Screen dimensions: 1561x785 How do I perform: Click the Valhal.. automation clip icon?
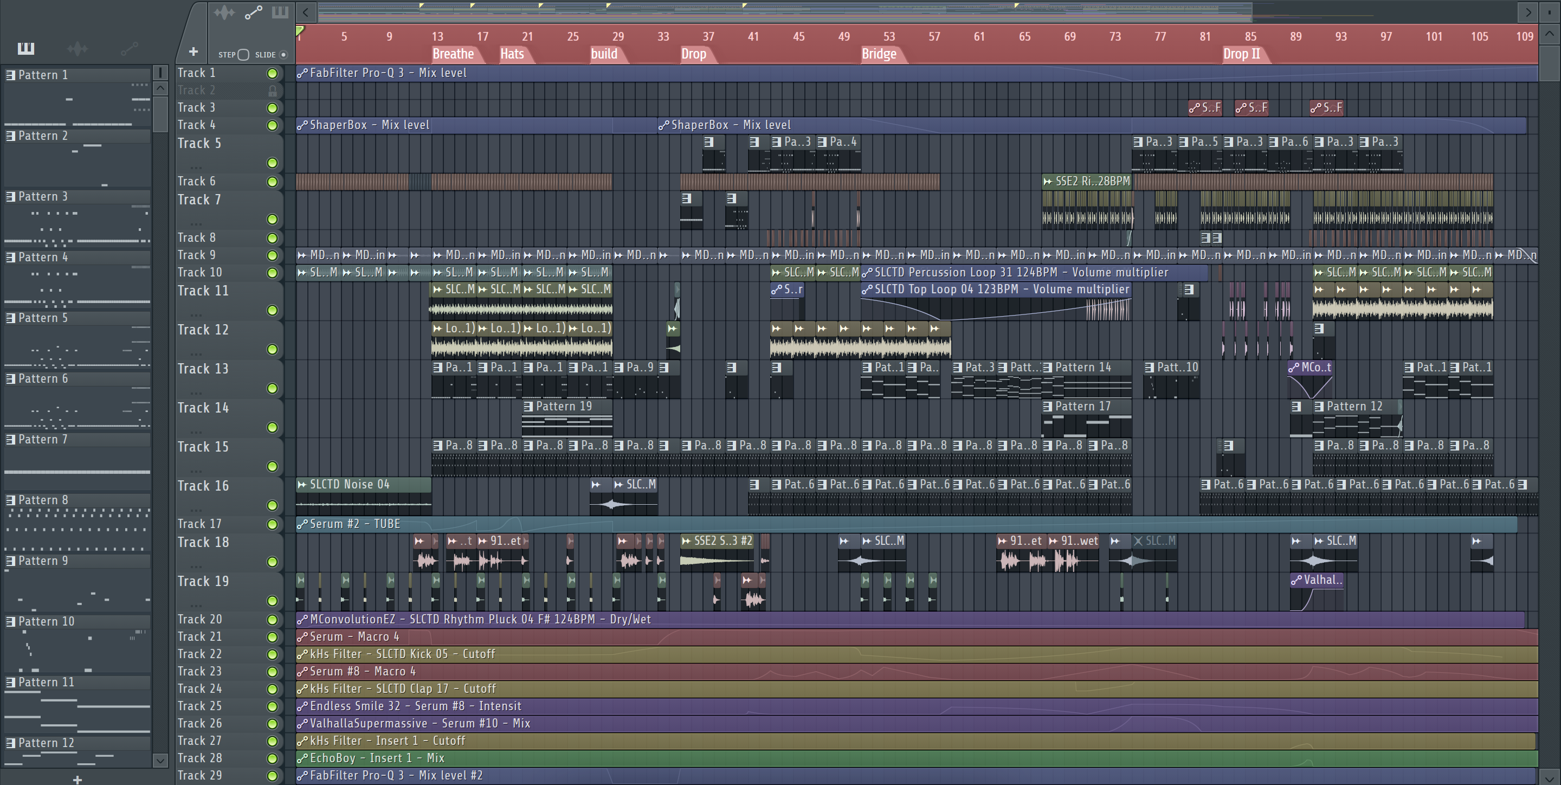(1296, 580)
